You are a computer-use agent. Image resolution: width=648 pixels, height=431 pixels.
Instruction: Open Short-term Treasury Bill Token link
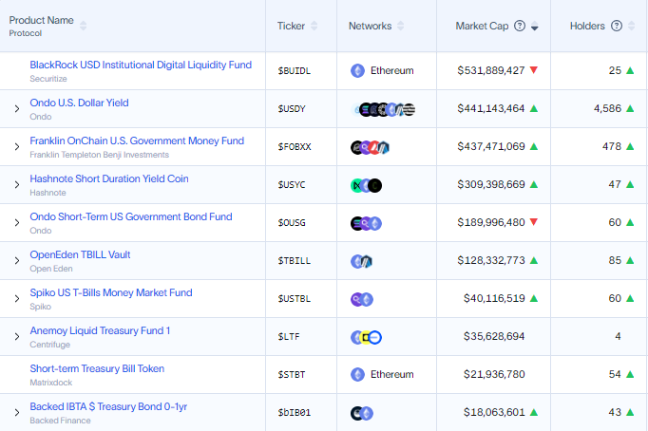pos(97,368)
